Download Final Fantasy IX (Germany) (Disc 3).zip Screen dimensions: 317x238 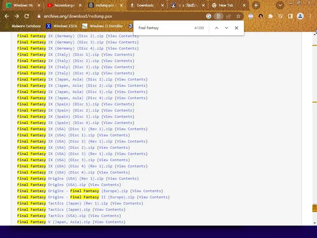60,42
